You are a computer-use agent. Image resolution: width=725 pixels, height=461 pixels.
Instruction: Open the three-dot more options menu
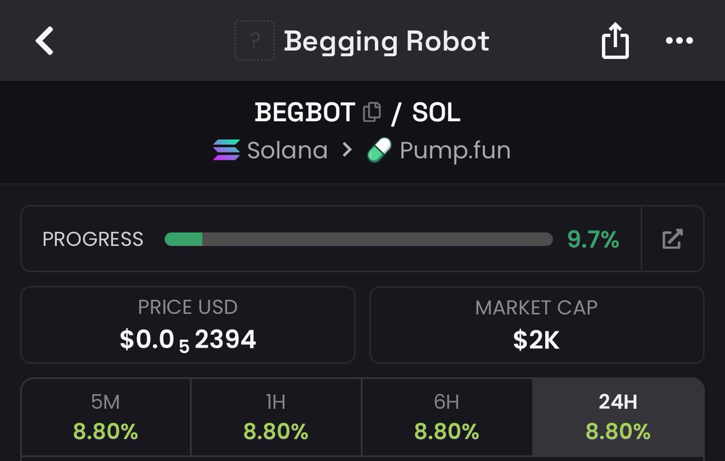tap(680, 41)
